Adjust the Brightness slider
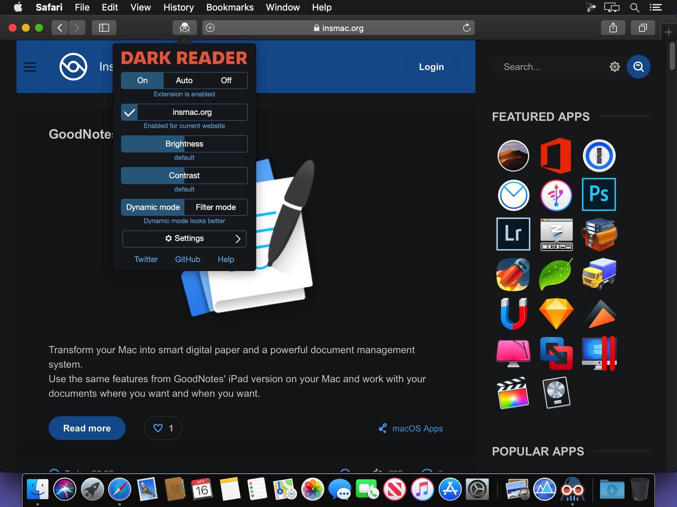 [x=184, y=144]
